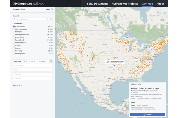Click the Salina dam entry under DAMS
Image resolution: width=178 pixels, height=118 pixels.
133,105
